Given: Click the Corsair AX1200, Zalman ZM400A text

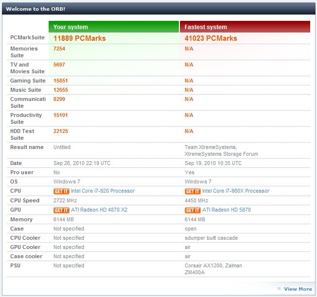Looking at the screenshot, I should tap(213, 269).
